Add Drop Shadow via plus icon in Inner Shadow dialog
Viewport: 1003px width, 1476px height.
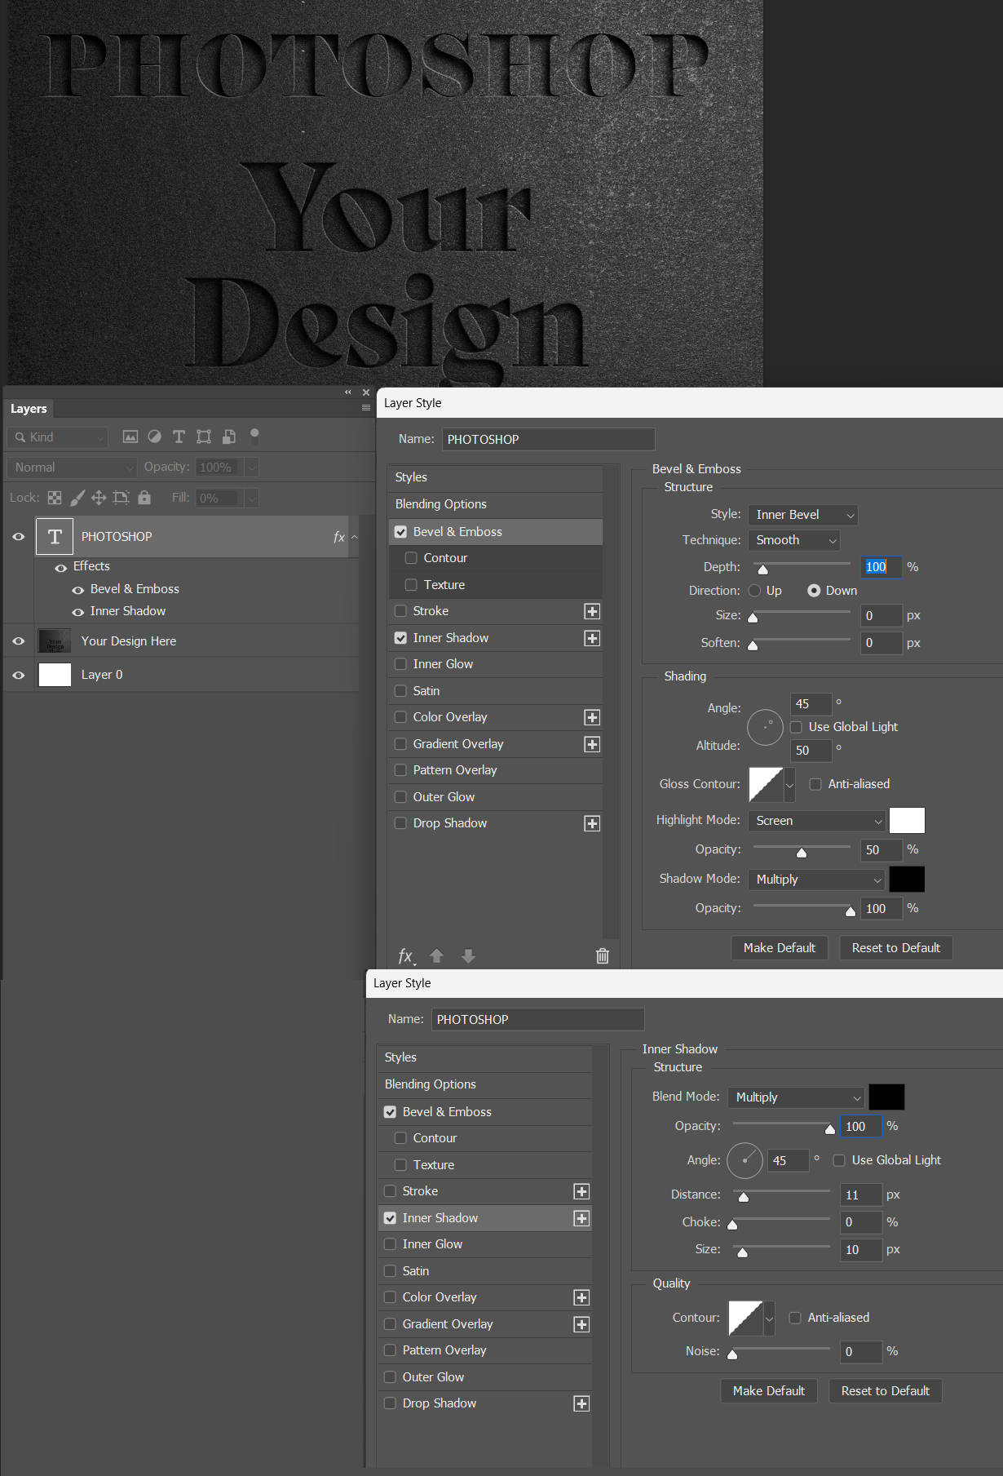tap(581, 1403)
